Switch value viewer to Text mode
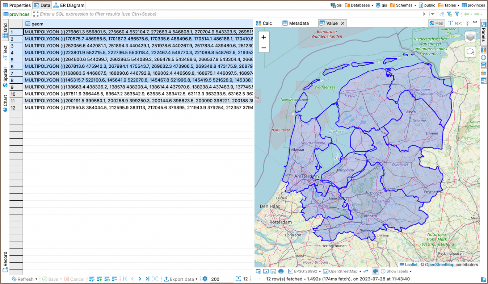 click(455, 23)
